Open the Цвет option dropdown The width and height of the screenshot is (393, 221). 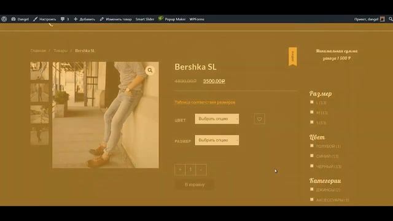[217, 118]
